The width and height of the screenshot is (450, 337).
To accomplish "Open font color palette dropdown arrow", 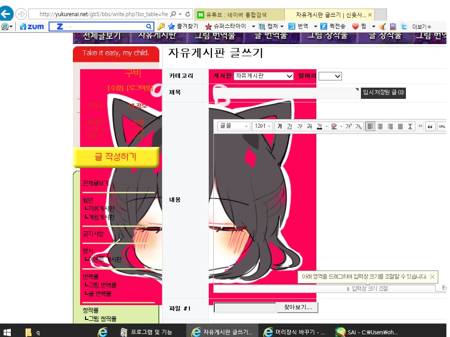I will [326, 126].
